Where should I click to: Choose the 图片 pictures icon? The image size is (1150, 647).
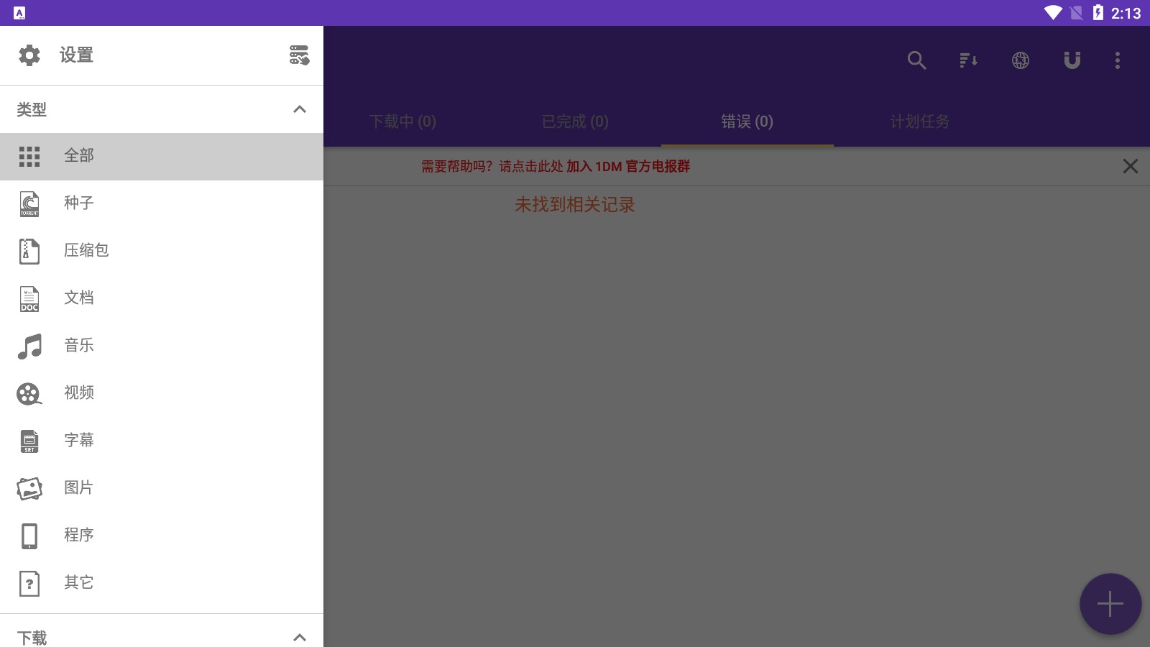(x=29, y=488)
